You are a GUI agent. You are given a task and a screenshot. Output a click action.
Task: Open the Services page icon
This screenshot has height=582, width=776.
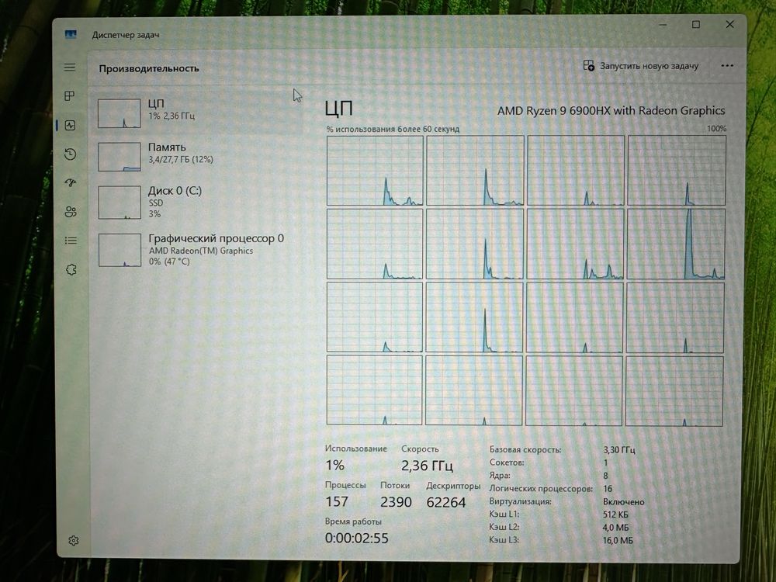(x=71, y=270)
